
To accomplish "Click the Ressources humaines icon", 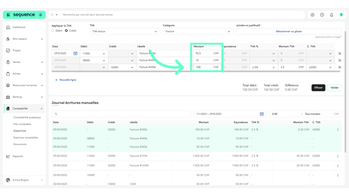I will coord(8,85).
